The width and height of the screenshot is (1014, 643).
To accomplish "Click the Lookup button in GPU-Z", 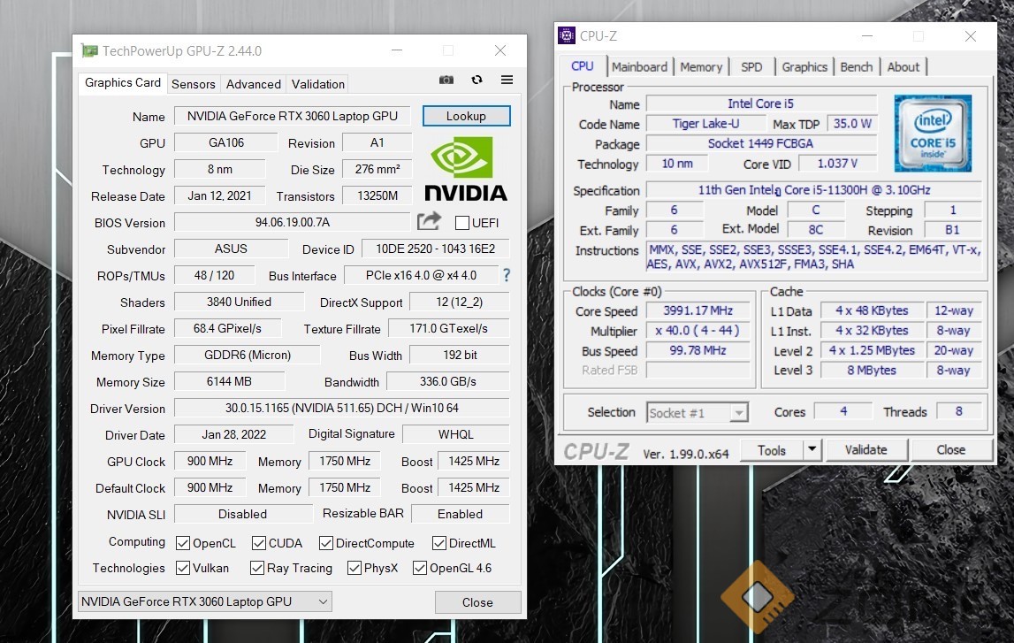I will (466, 116).
